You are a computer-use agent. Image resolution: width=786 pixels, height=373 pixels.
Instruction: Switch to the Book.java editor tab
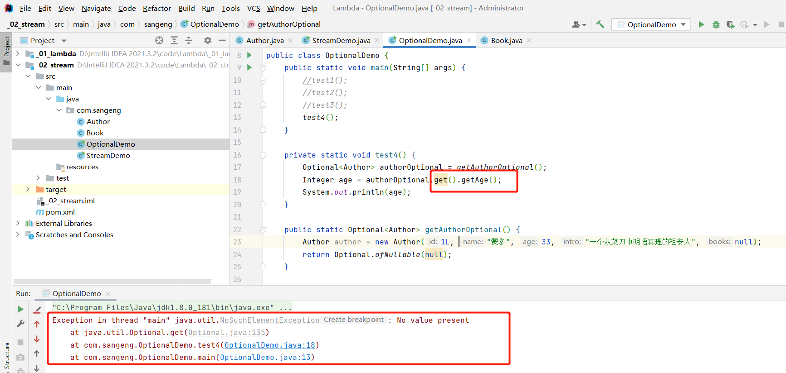click(506, 40)
